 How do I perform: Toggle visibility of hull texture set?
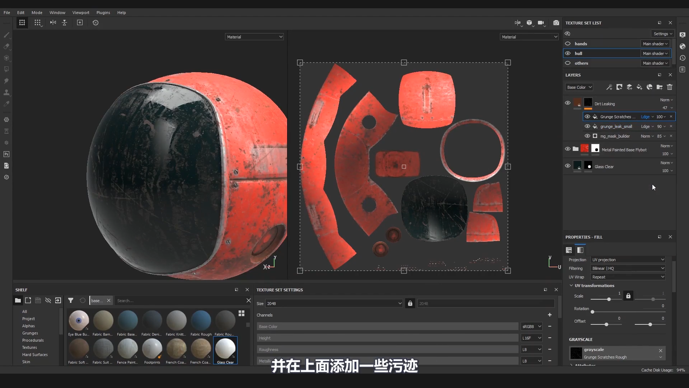click(x=568, y=54)
